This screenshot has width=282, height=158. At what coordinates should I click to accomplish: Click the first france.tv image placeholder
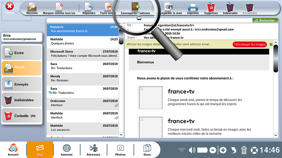[150, 98]
